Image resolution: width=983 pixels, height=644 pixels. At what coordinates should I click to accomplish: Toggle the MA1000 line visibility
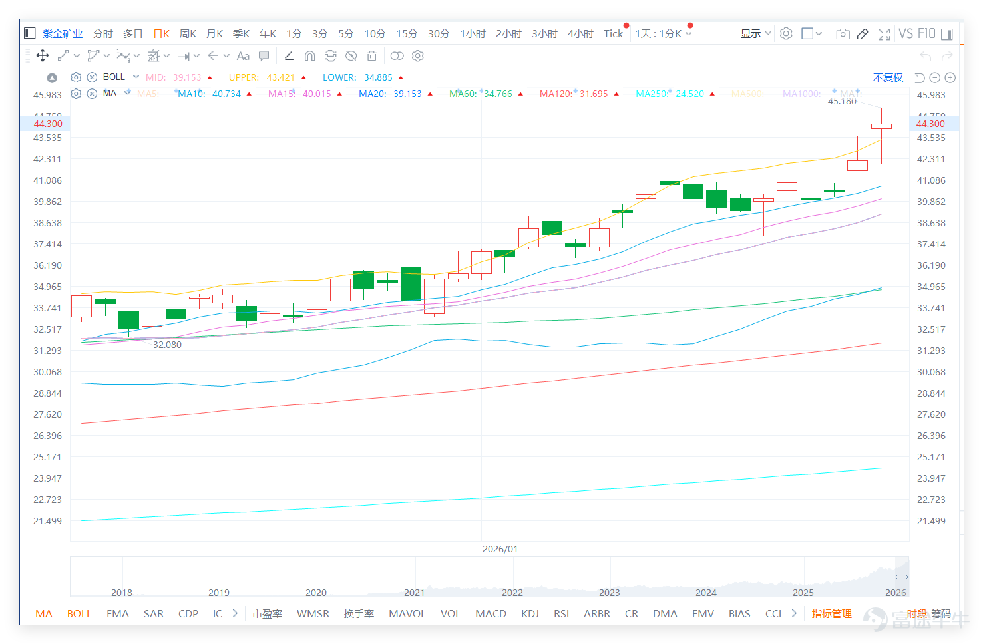coord(801,94)
